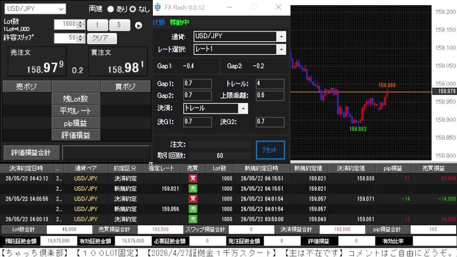457x257 pixels.
Task: Click the round arrow icon beside lot presets
Action: pos(138,25)
